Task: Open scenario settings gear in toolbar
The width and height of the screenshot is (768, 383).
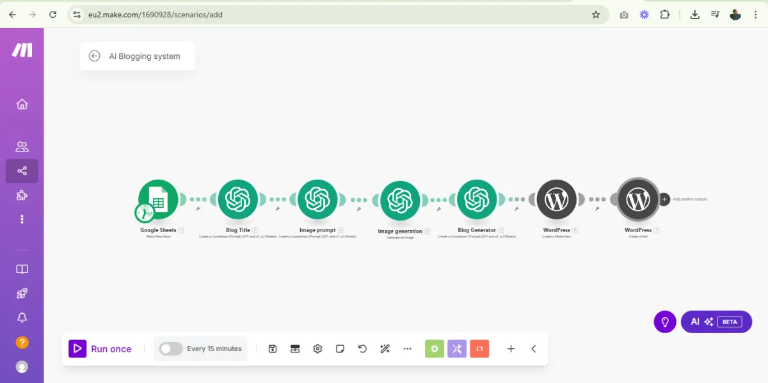Action: coord(317,348)
